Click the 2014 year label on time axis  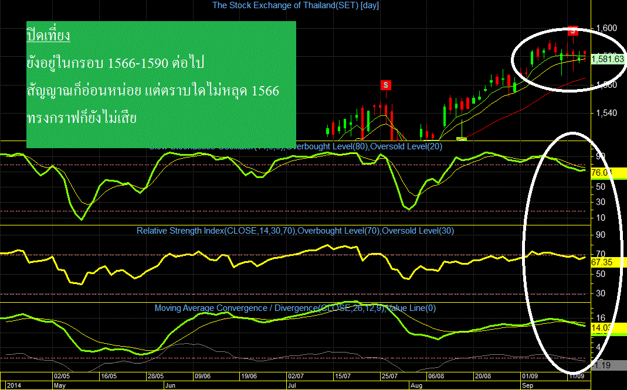14,385
